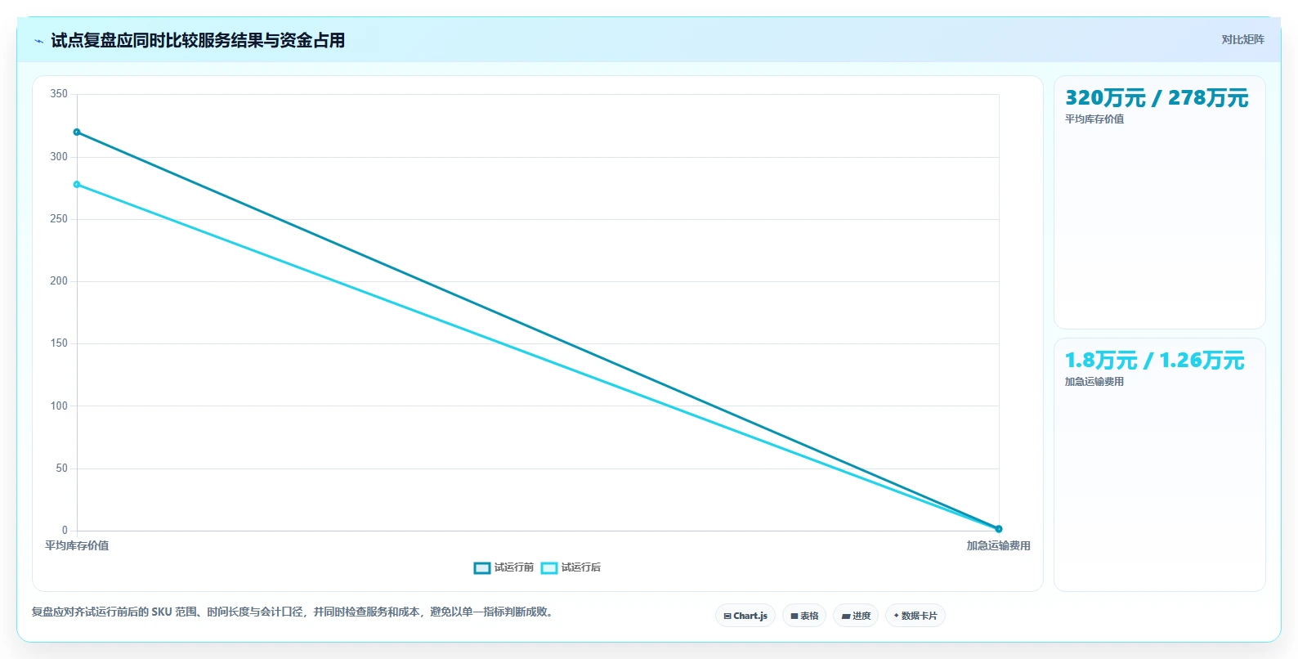Select the Chart.js chip

tap(745, 616)
